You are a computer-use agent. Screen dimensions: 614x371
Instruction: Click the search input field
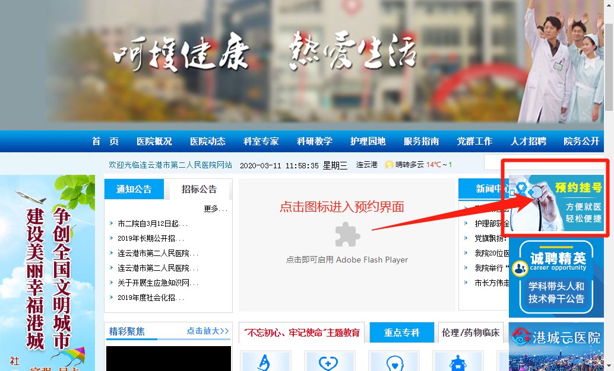point(545,162)
